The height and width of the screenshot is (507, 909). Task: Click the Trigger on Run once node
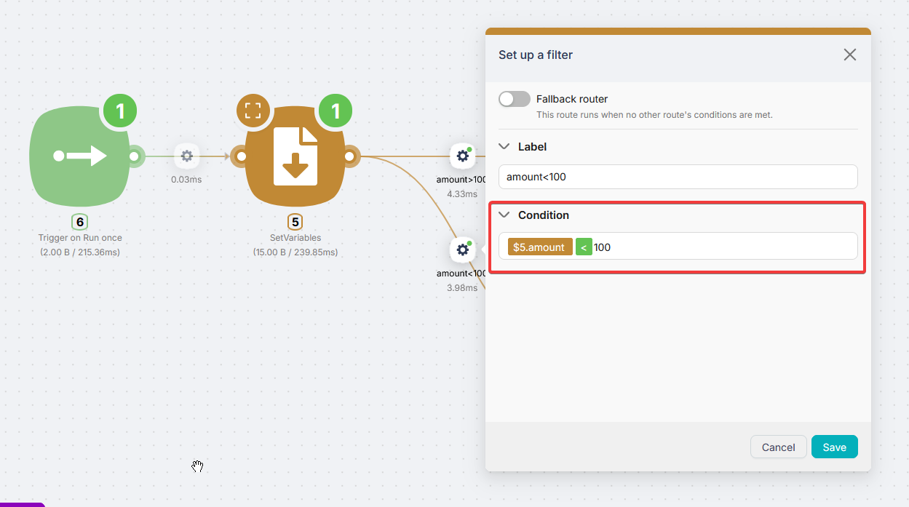pos(79,156)
